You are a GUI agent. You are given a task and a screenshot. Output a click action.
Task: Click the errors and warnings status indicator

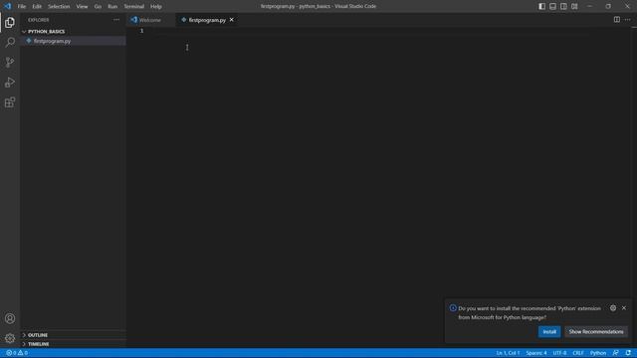17,353
